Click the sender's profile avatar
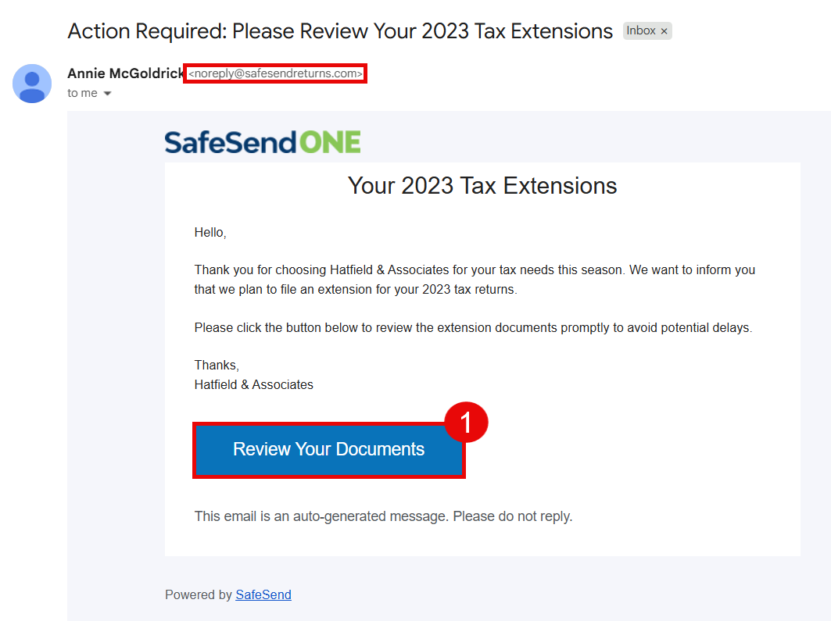831x621 pixels. click(32, 84)
